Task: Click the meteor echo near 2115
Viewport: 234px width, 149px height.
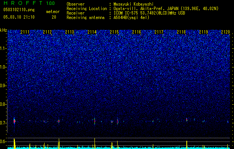Action: [118, 121]
